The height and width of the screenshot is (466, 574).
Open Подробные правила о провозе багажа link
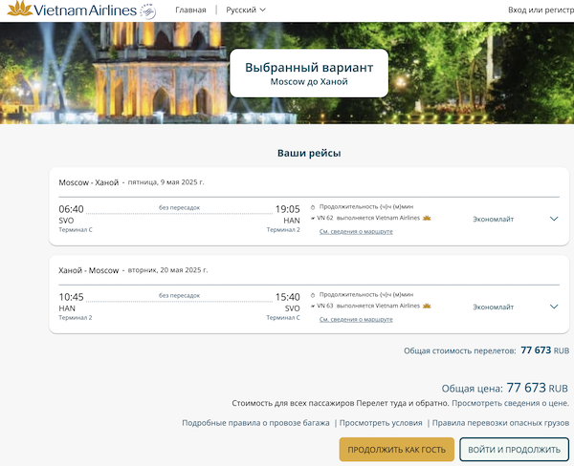(x=255, y=422)
